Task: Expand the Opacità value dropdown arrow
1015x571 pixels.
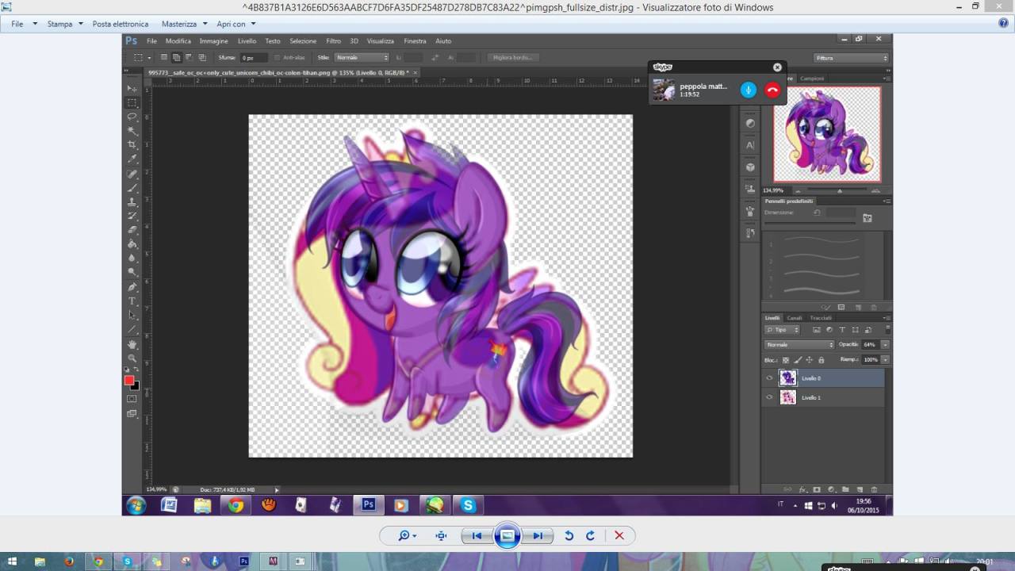Action: (885, 345)
